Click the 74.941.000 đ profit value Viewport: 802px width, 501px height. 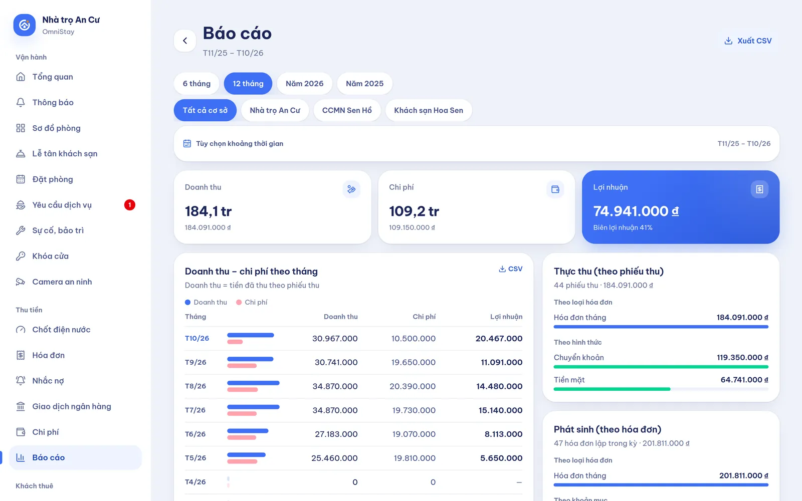click(636, 211)
